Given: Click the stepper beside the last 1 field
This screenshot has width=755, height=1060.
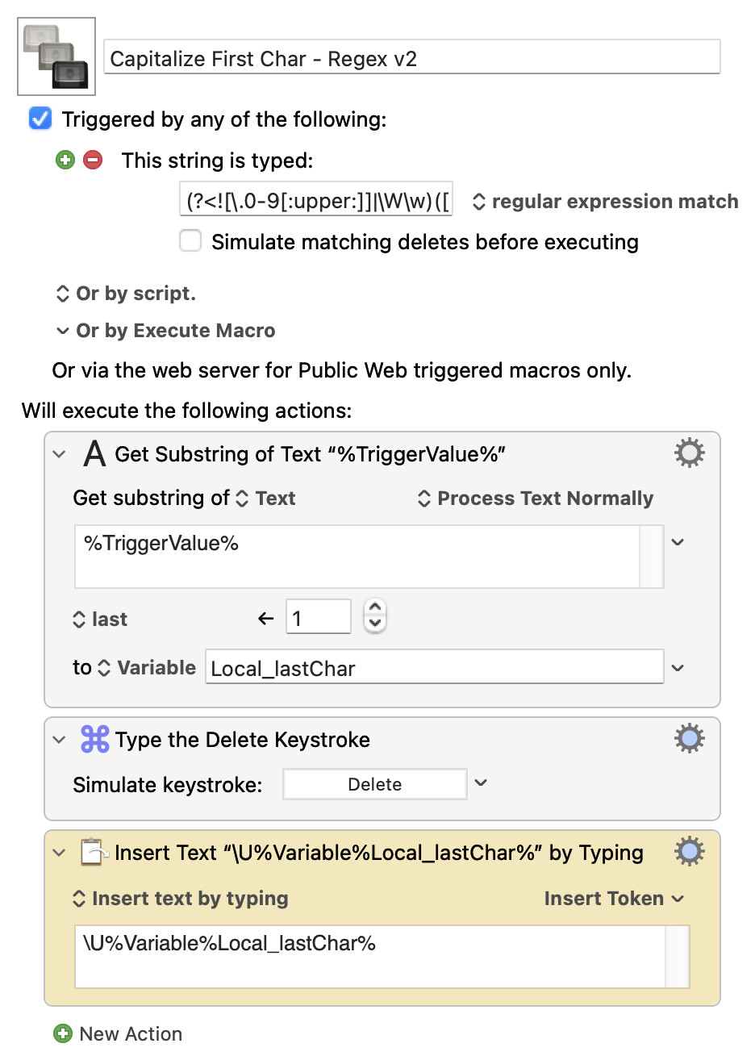Looking at the screenshot, I should (375, 617).
